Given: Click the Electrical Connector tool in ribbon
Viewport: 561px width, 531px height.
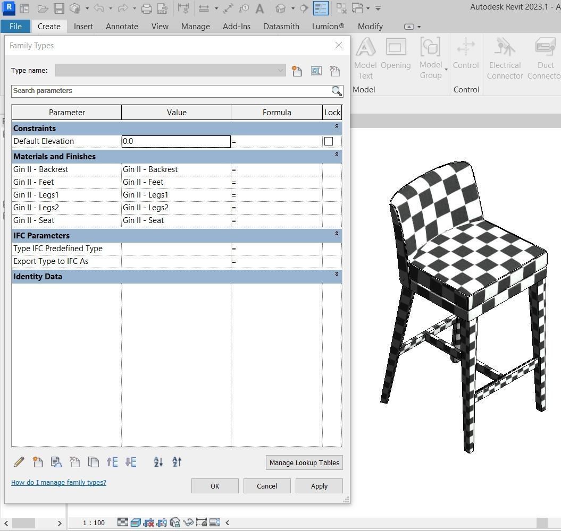Looking at the screenshot, I should click(505, 59).
